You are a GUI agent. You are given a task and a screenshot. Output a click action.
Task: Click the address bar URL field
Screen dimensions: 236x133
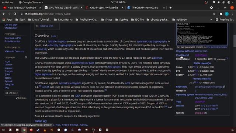coord(116,14)
